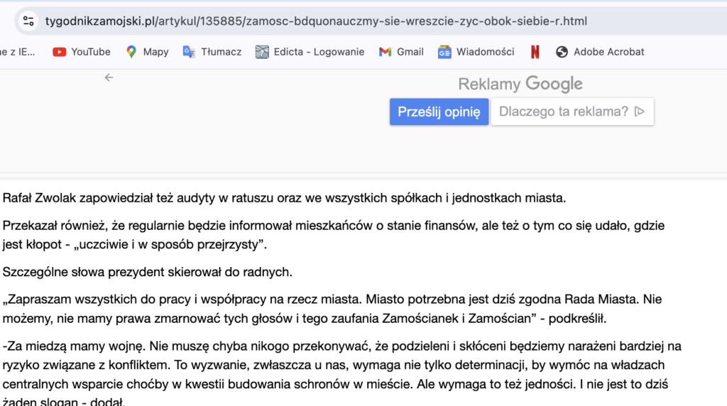Open the Mapy bookmark with the Google Maps pin
This screenshot has height=406, width=727.
[147, 52]
